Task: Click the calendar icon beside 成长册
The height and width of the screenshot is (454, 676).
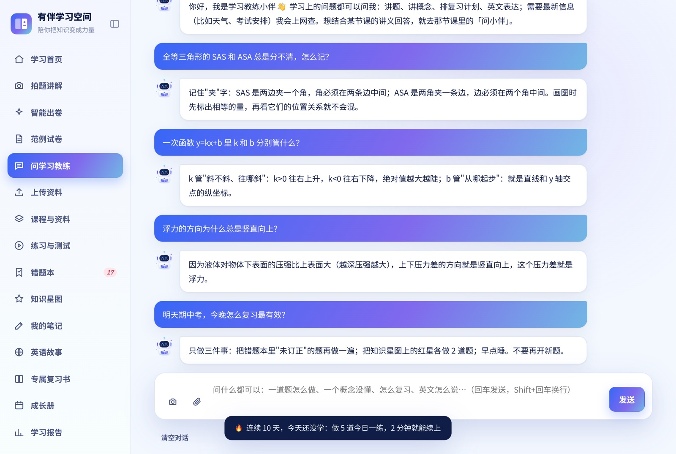Action: click(x=19, y=405)
